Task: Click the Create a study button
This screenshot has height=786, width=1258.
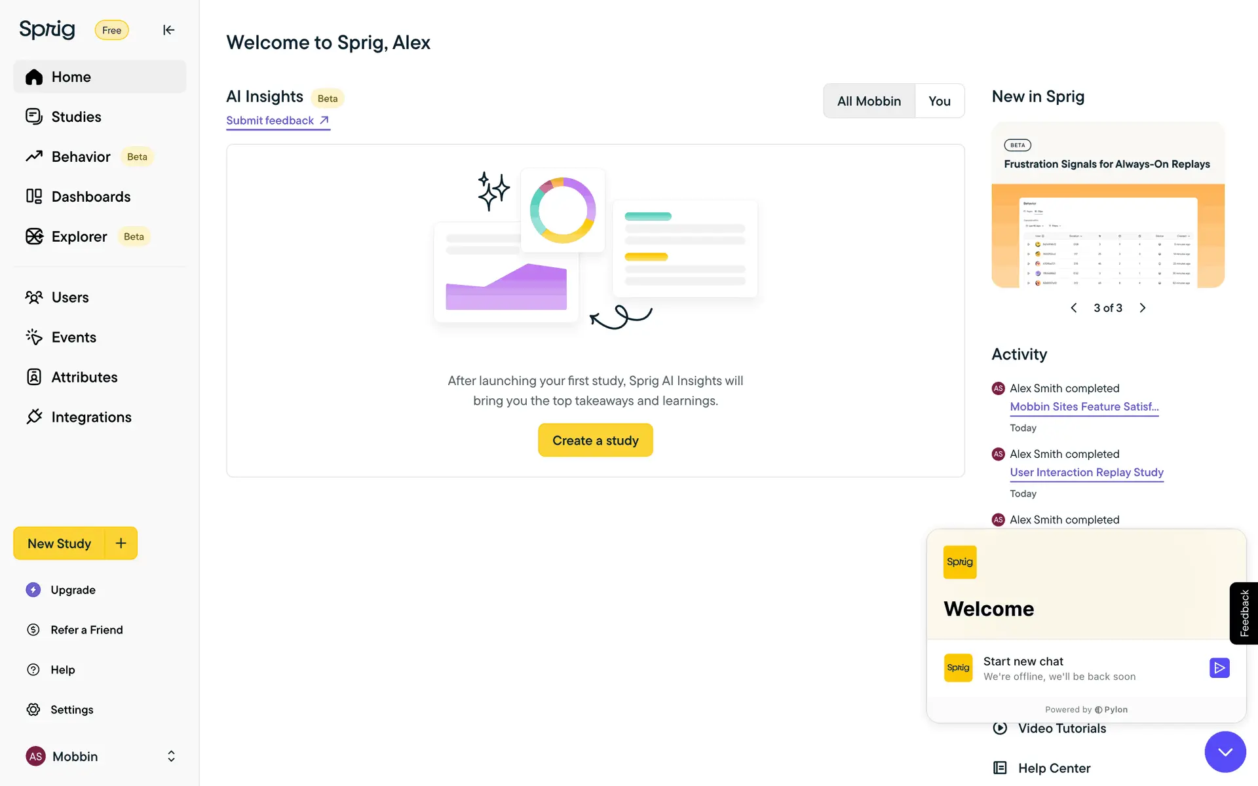Action: click(595, 440)
